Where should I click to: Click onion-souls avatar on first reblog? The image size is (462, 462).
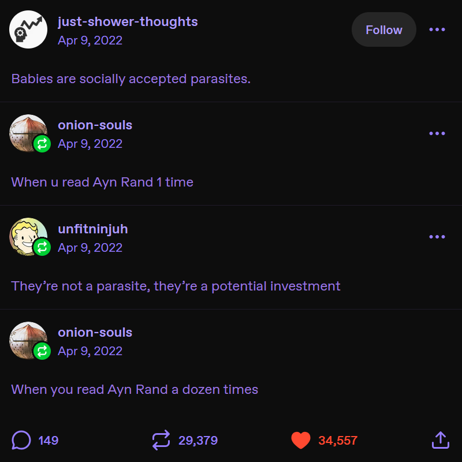pyautogui.click(x=28, y=133)
